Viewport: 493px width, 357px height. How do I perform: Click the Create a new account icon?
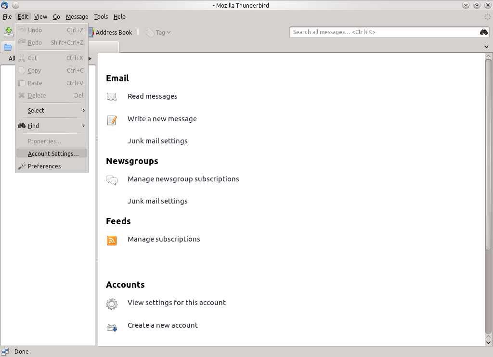tap(112, 327)
